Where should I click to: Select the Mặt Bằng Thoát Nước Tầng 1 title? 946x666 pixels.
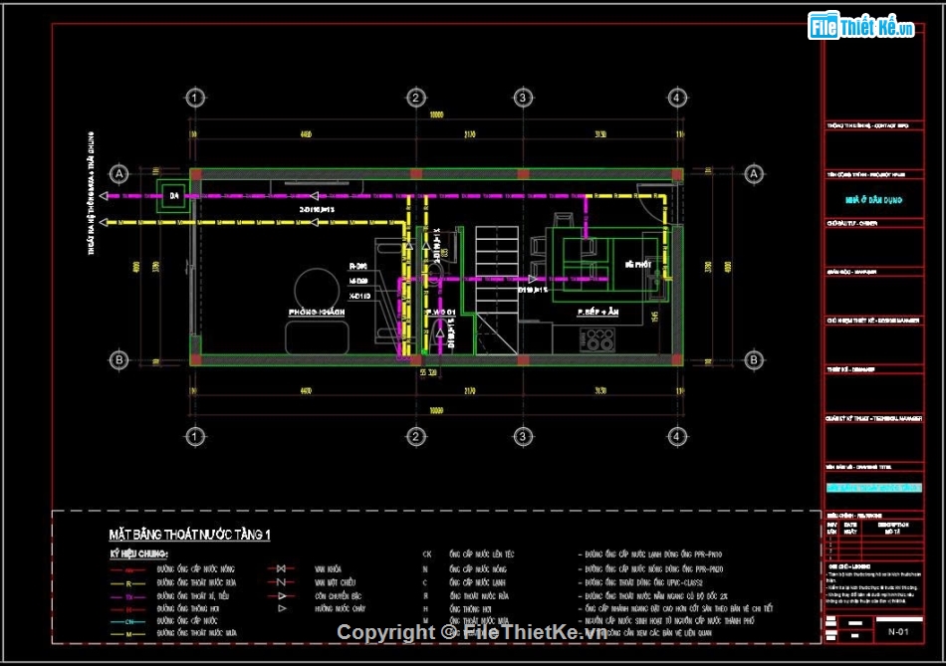click(x=189, y=535)
